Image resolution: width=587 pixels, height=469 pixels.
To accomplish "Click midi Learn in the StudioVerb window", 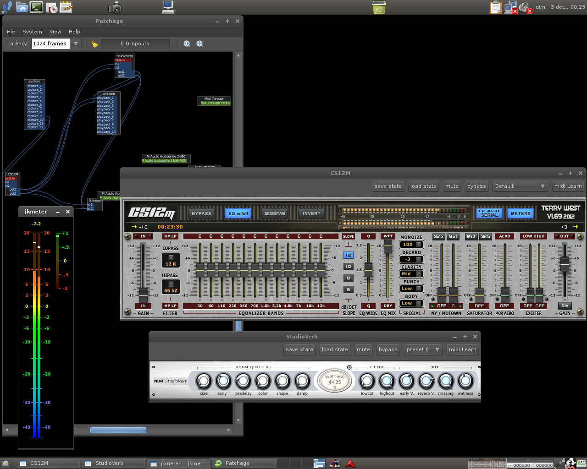I will coord(462,349).
